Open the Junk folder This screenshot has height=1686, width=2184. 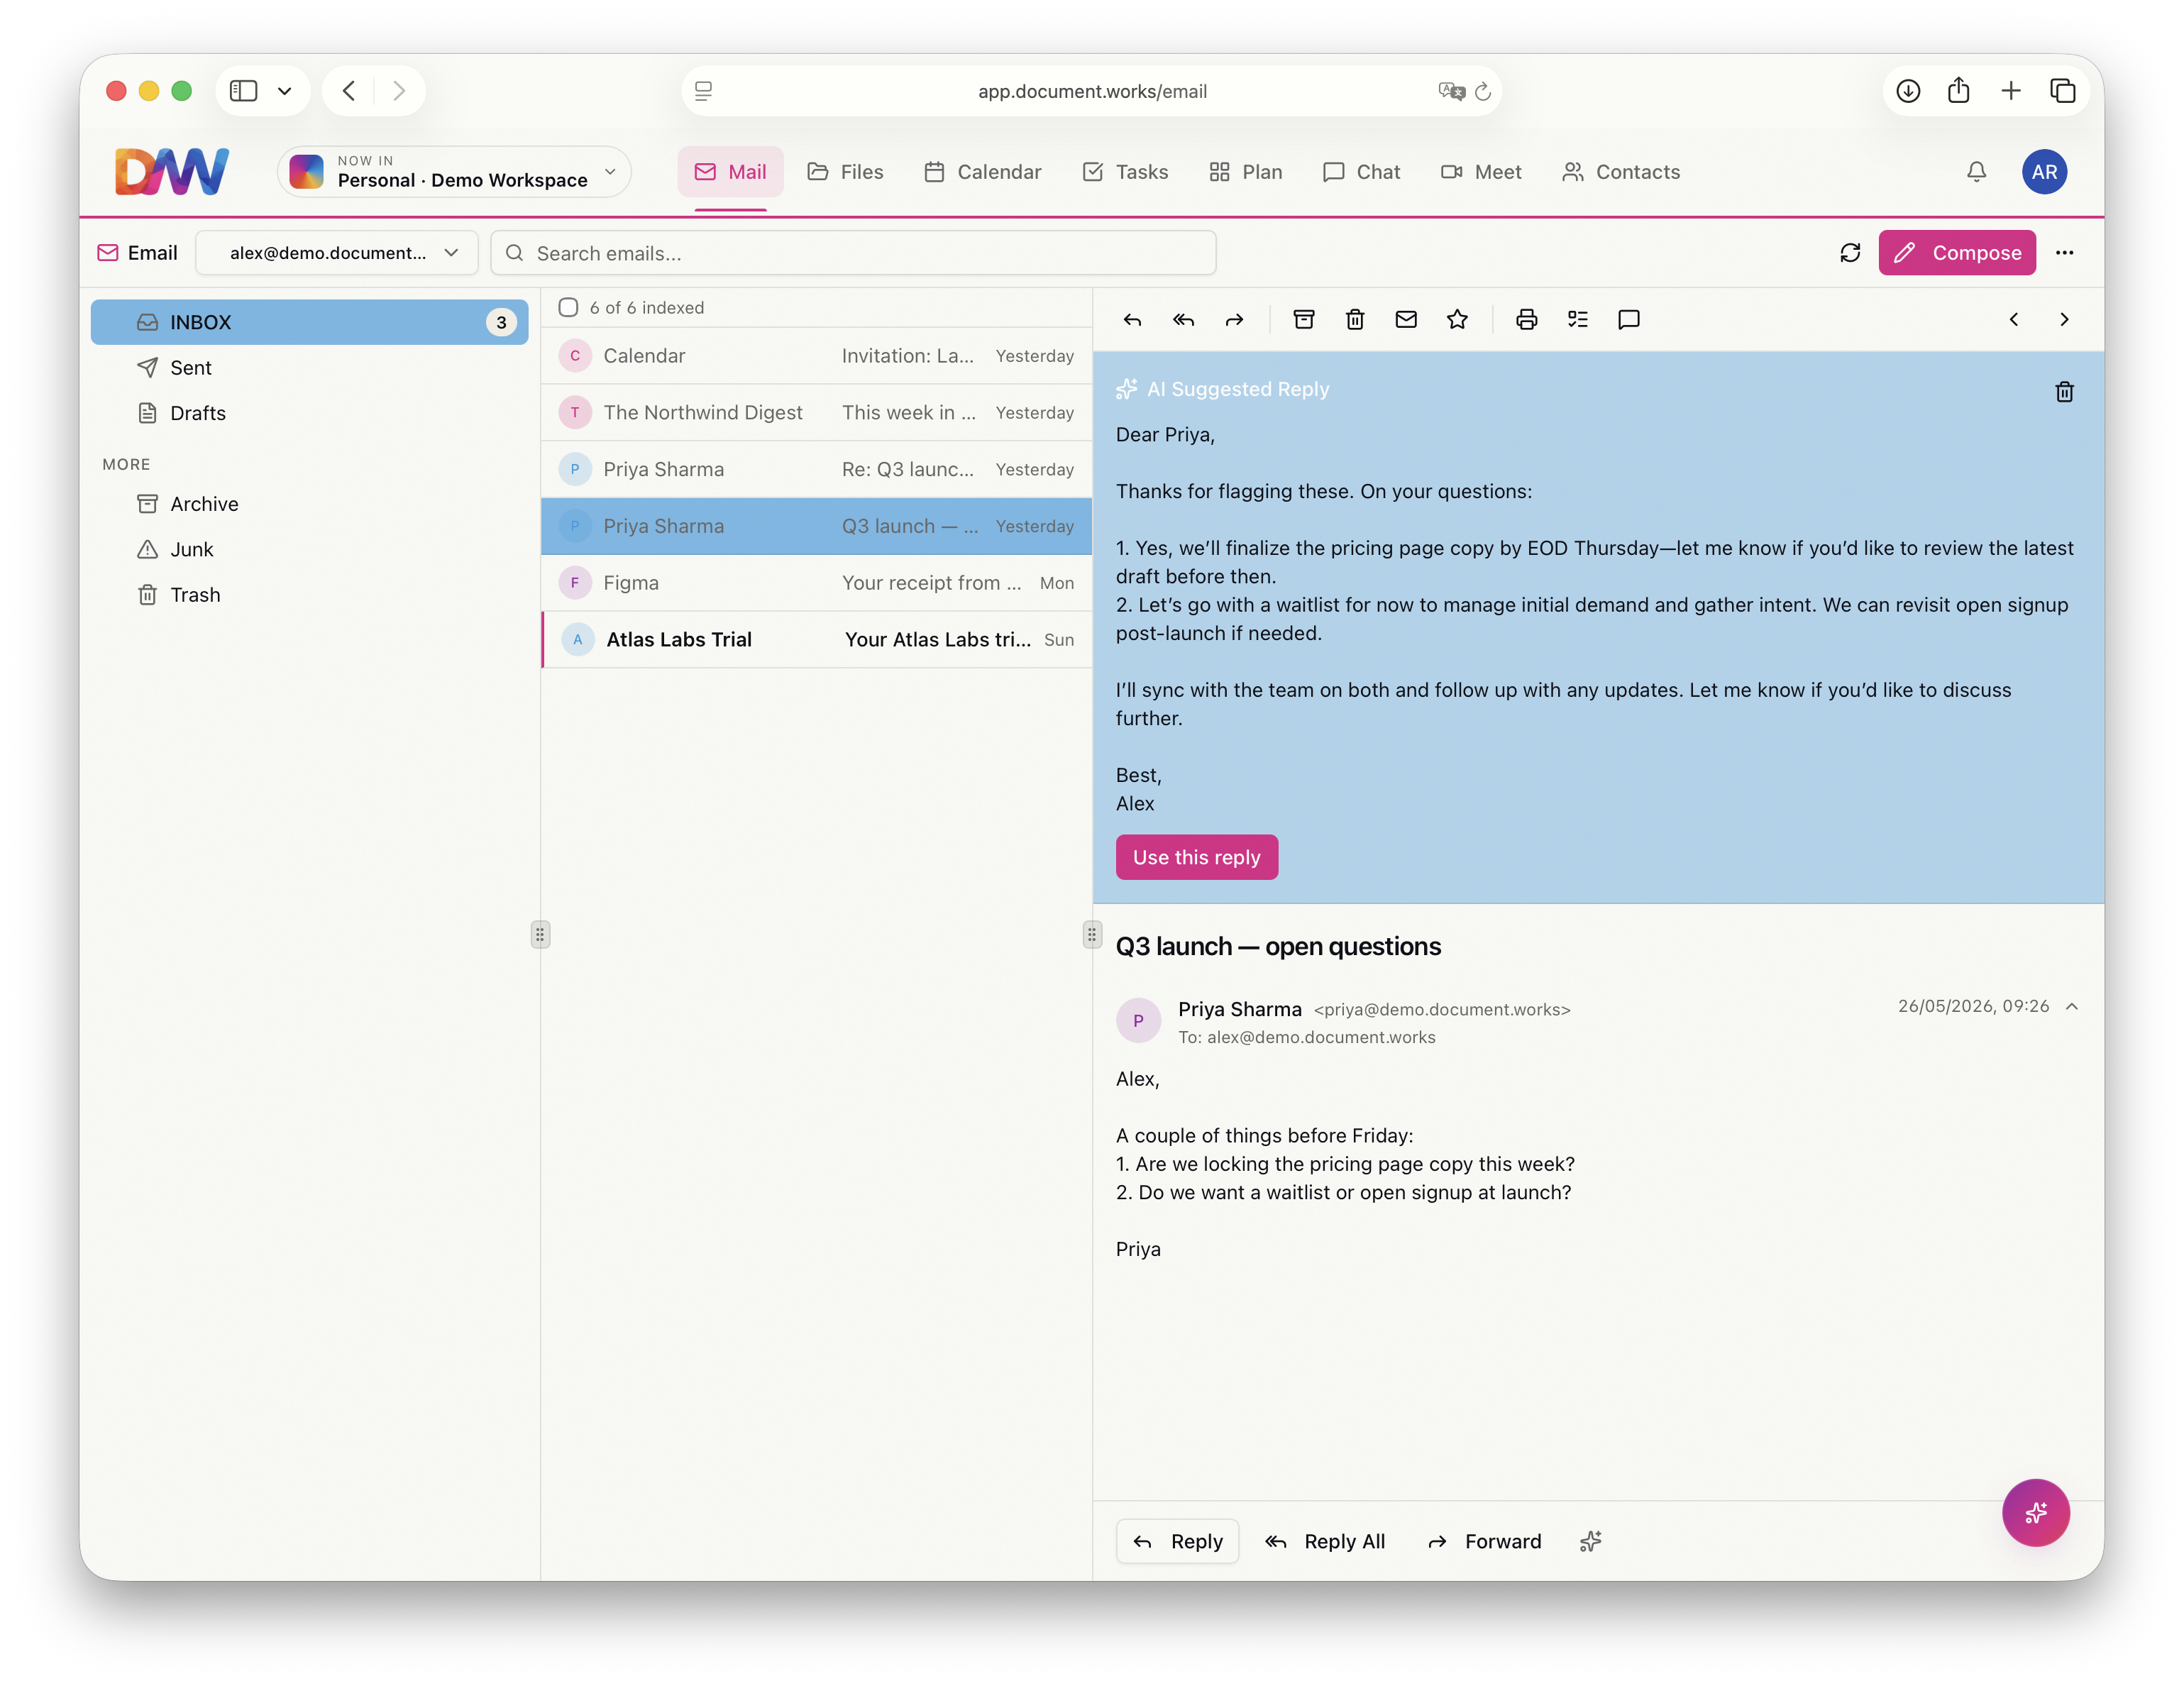309,549
